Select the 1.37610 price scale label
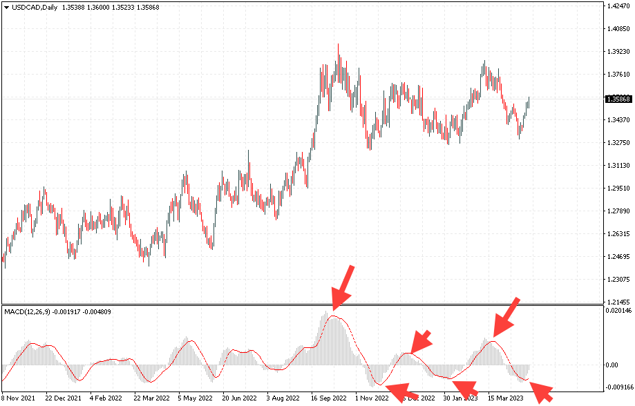 pos(619,74)
